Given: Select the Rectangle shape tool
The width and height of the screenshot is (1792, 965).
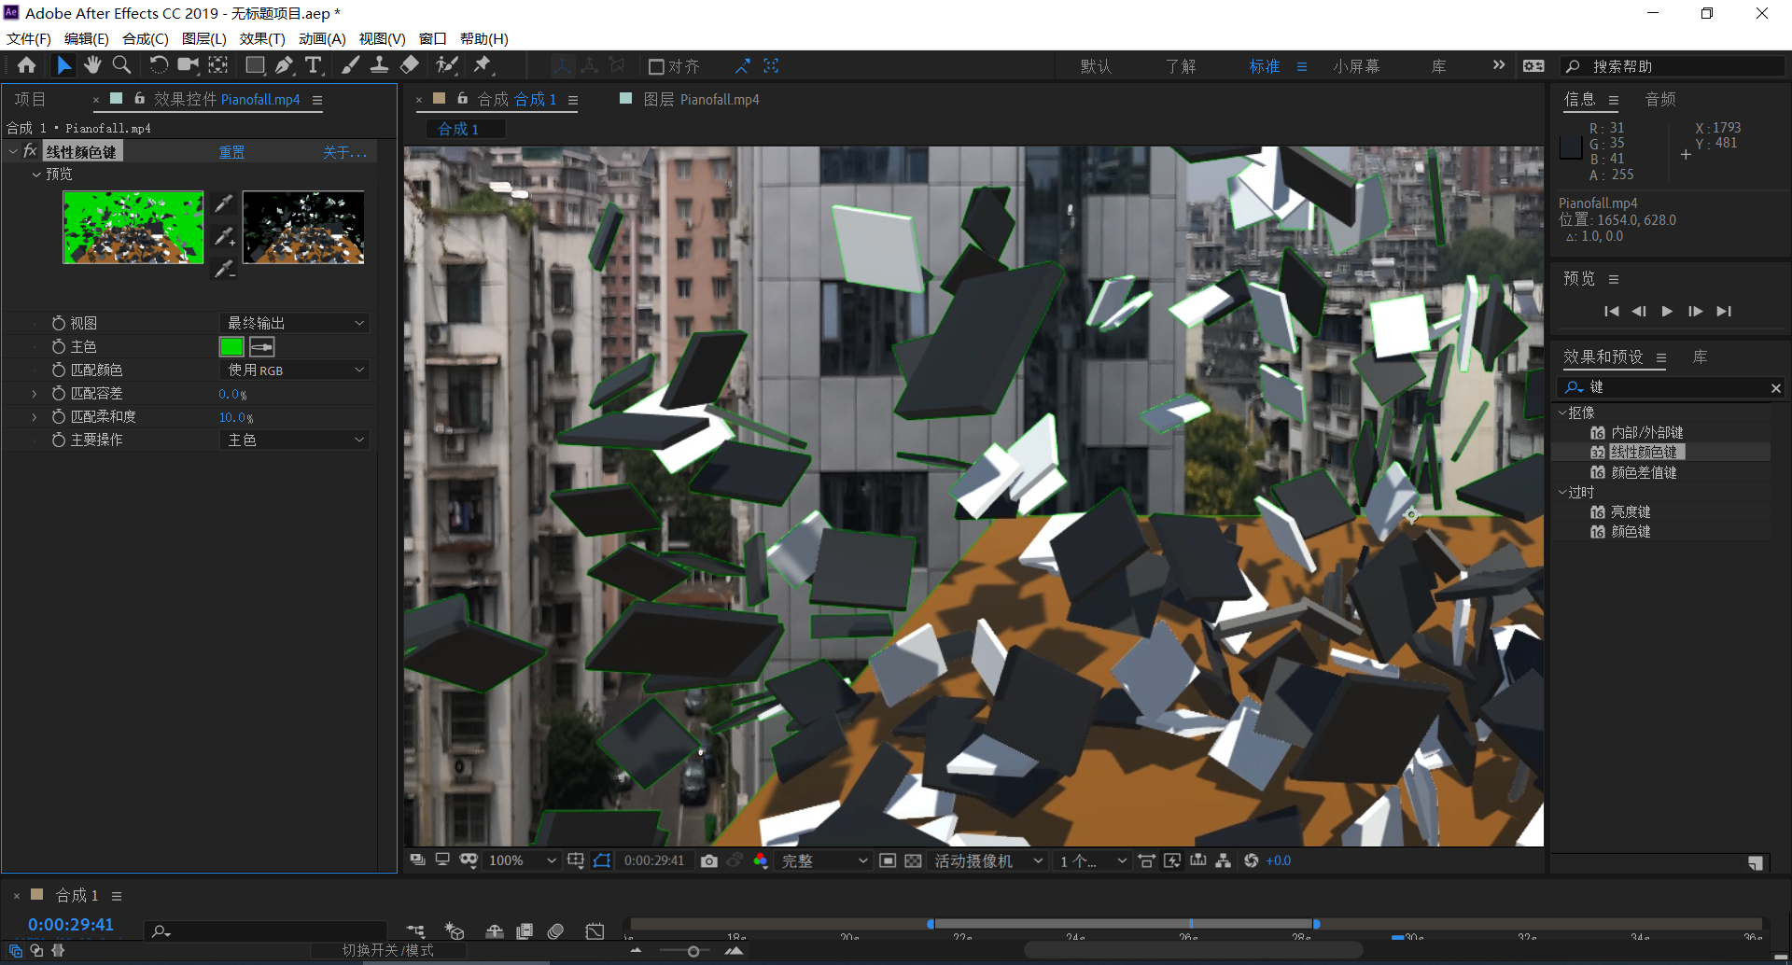Looking at the screenshot, I should [x=255, y=65].
